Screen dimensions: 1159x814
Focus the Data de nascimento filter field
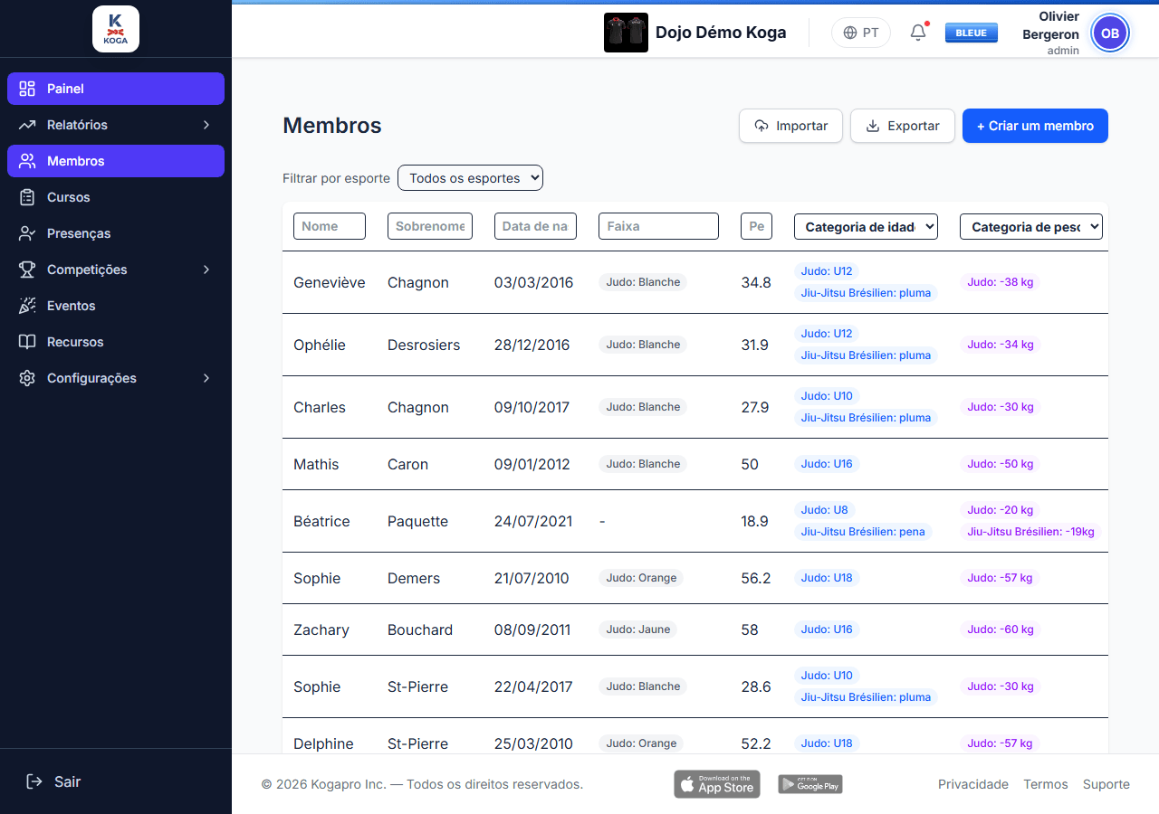(x=535, y=226)
